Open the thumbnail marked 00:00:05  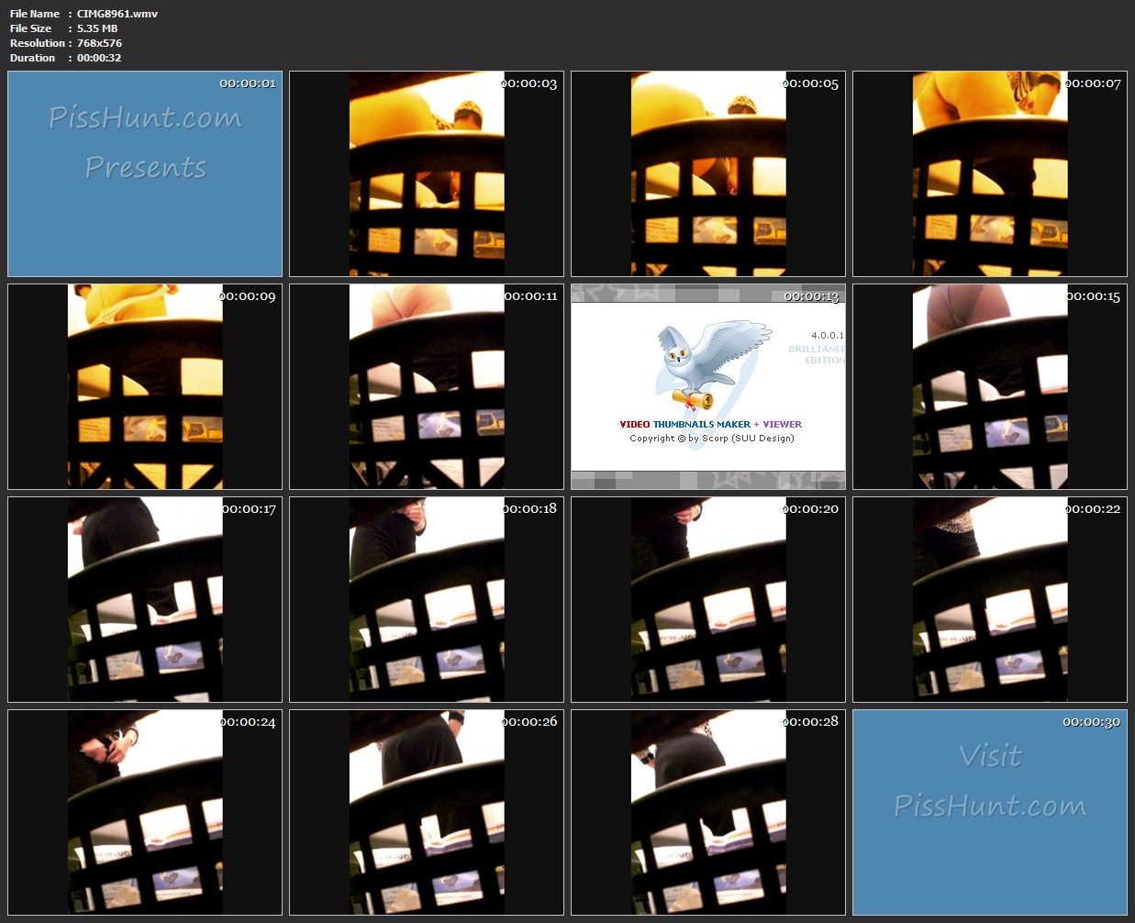[x=708, y=174]
